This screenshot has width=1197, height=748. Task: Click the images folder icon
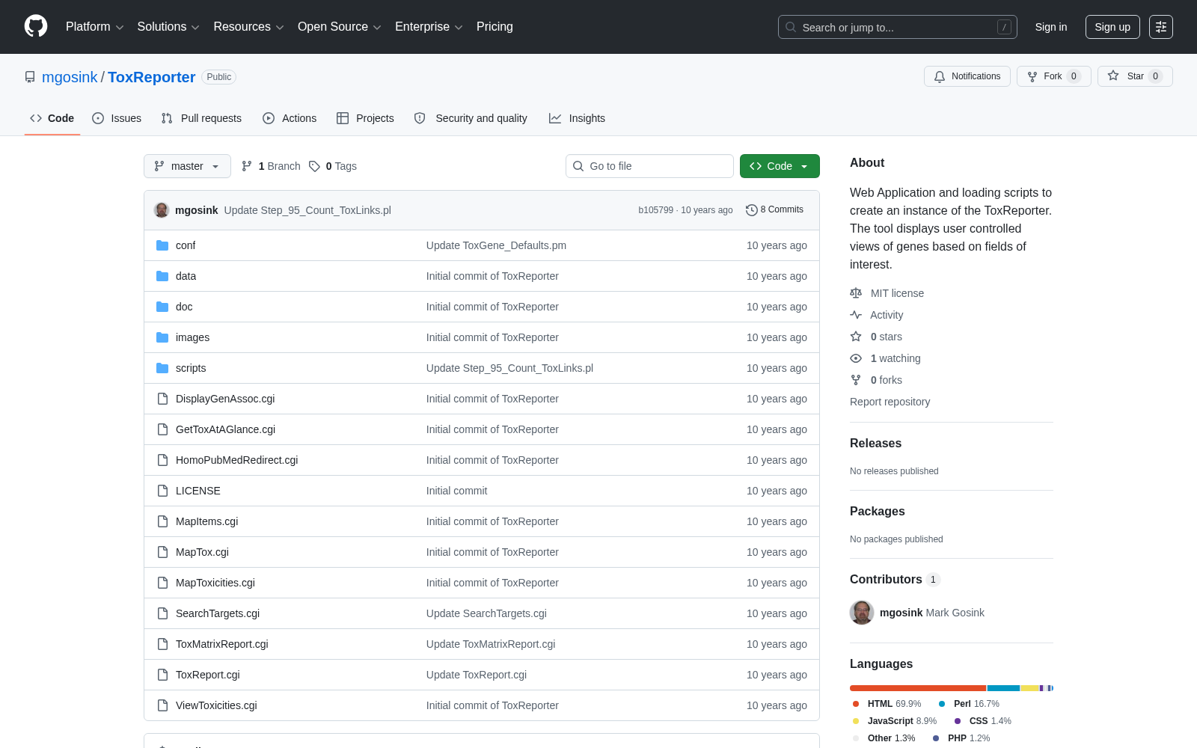162,337
